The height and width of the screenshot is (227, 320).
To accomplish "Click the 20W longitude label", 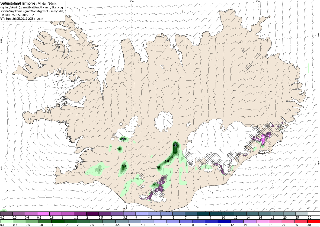I will pos(132,1).
